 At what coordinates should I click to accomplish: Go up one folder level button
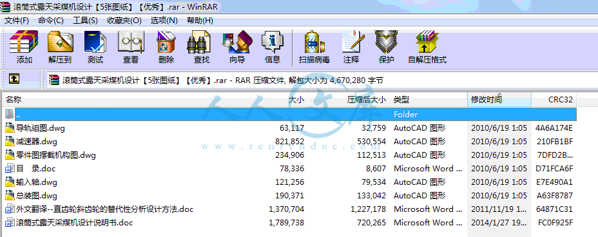click(14, 79)
